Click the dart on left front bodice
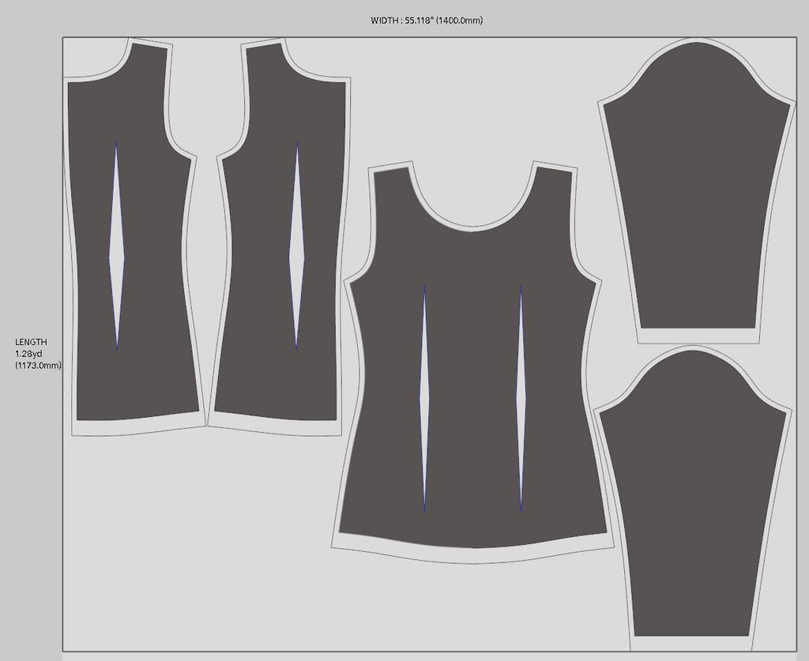 click(117, 246)
